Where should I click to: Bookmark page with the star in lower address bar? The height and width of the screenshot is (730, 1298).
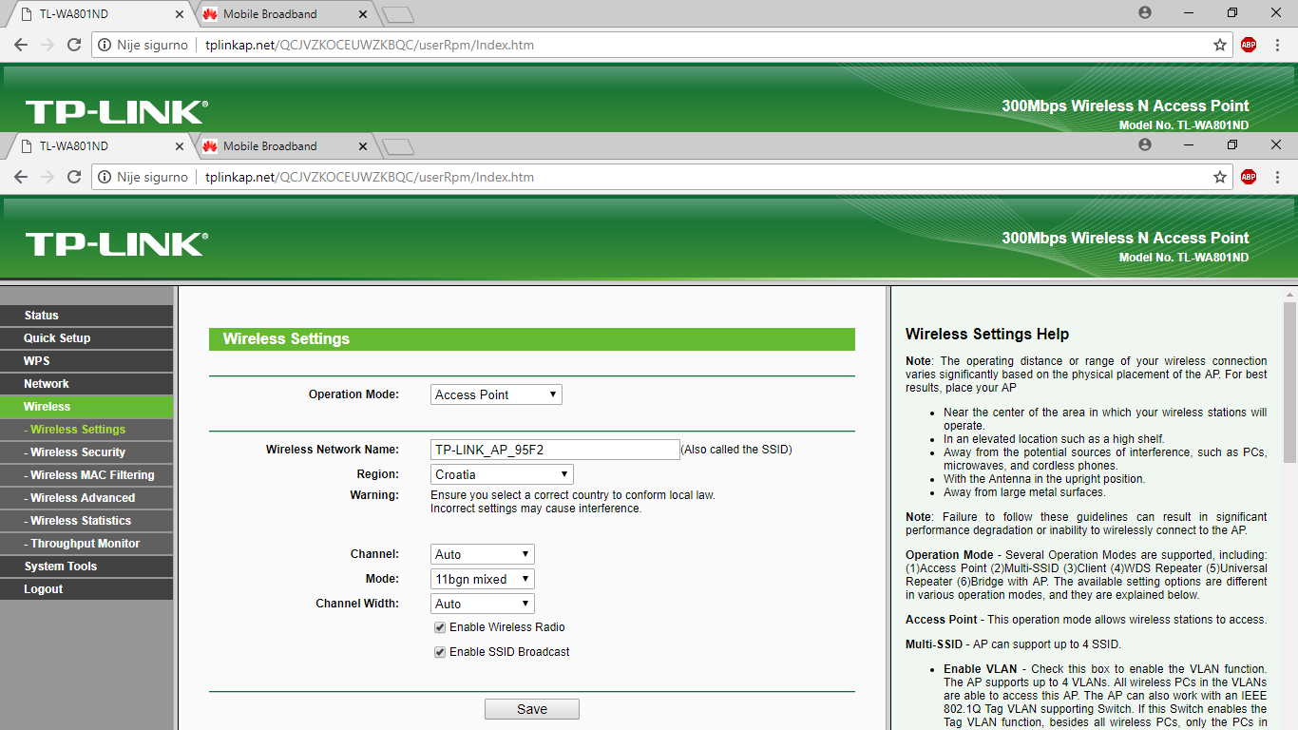click(1220, 177)
